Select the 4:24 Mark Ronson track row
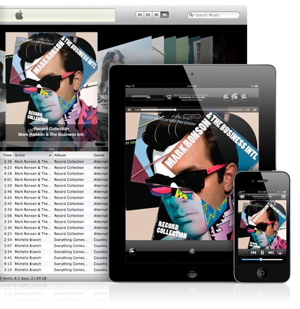The image size is (300, 309). (54, 197)
